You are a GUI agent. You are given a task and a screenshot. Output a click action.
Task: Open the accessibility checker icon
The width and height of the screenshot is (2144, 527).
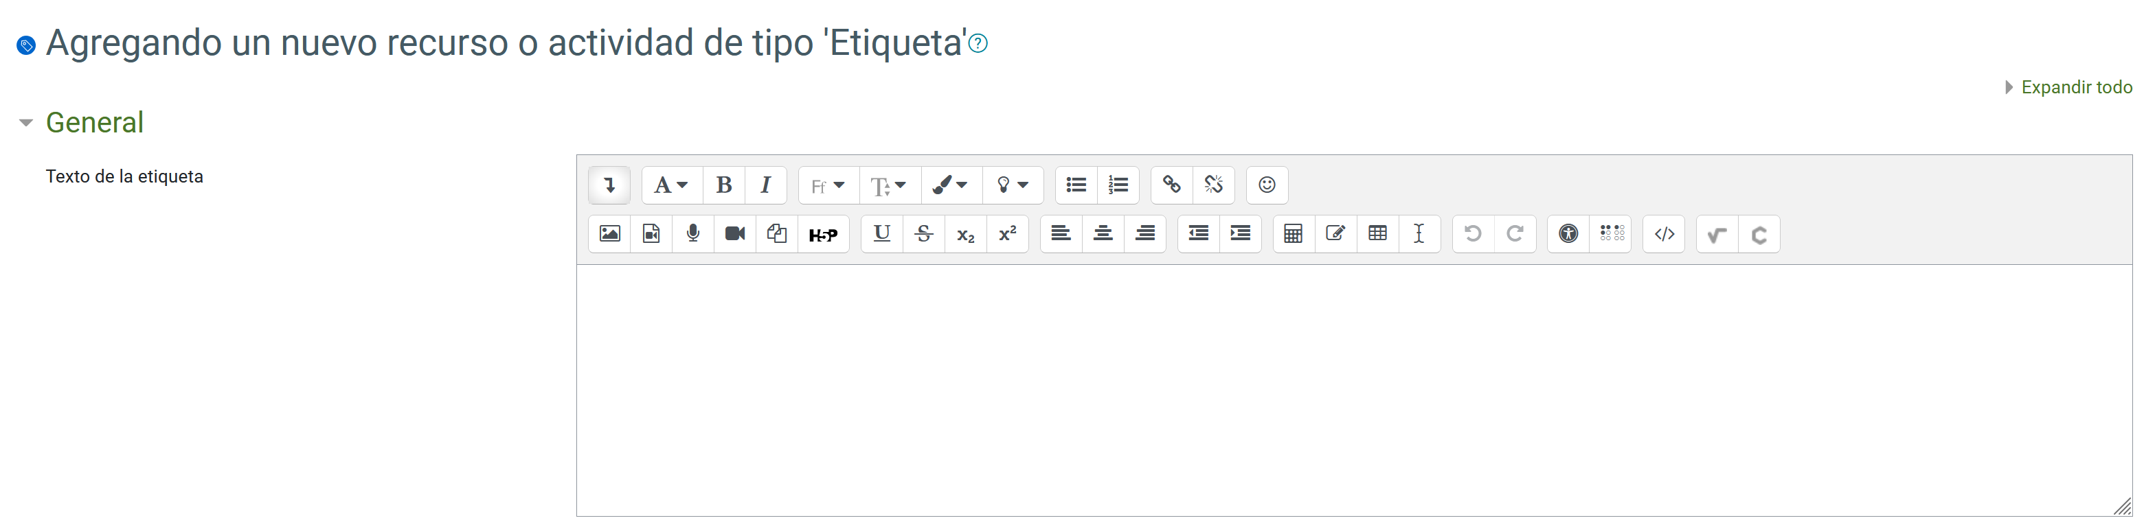pos(1568,233)
